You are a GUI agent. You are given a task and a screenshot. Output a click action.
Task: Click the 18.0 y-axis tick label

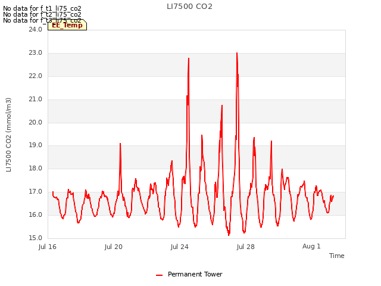(x=35, y=168)
